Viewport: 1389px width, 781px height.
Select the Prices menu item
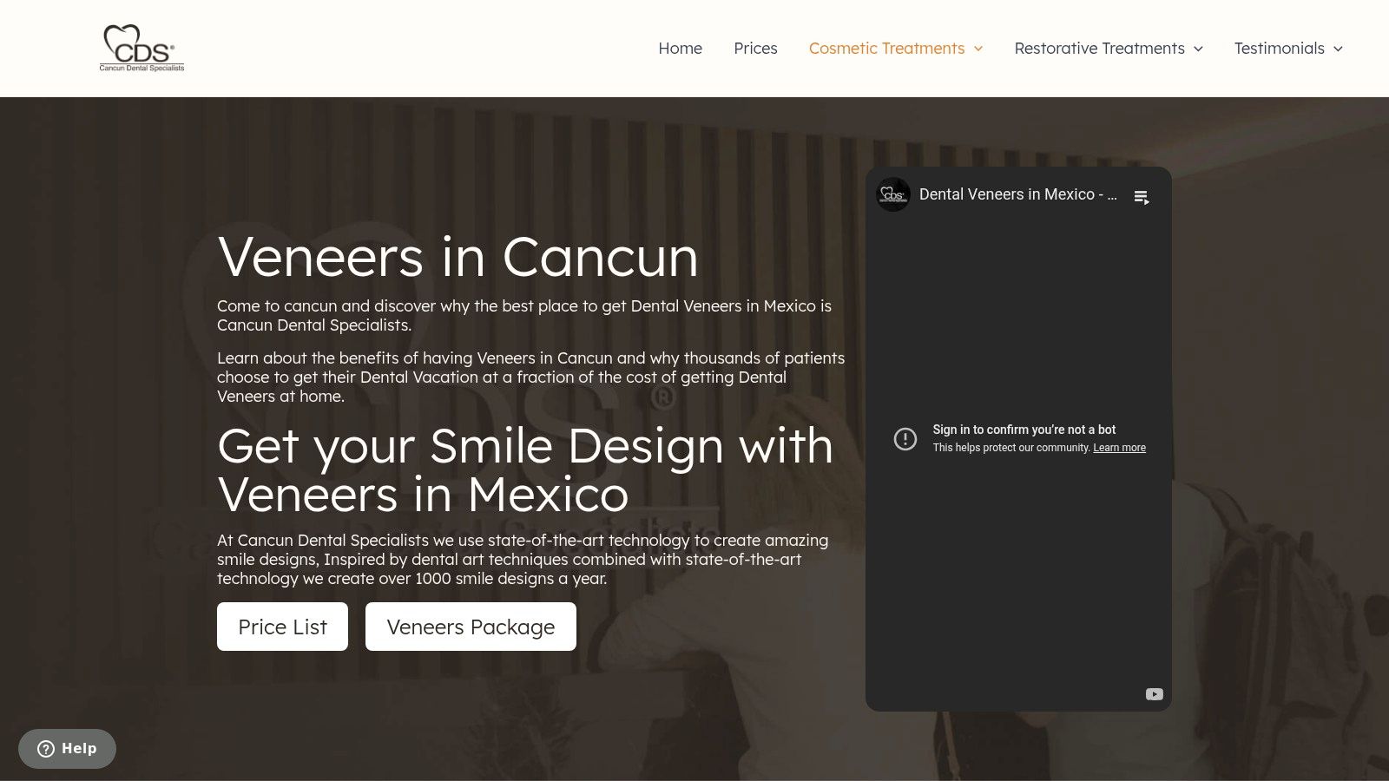click(x=755, y=48)
